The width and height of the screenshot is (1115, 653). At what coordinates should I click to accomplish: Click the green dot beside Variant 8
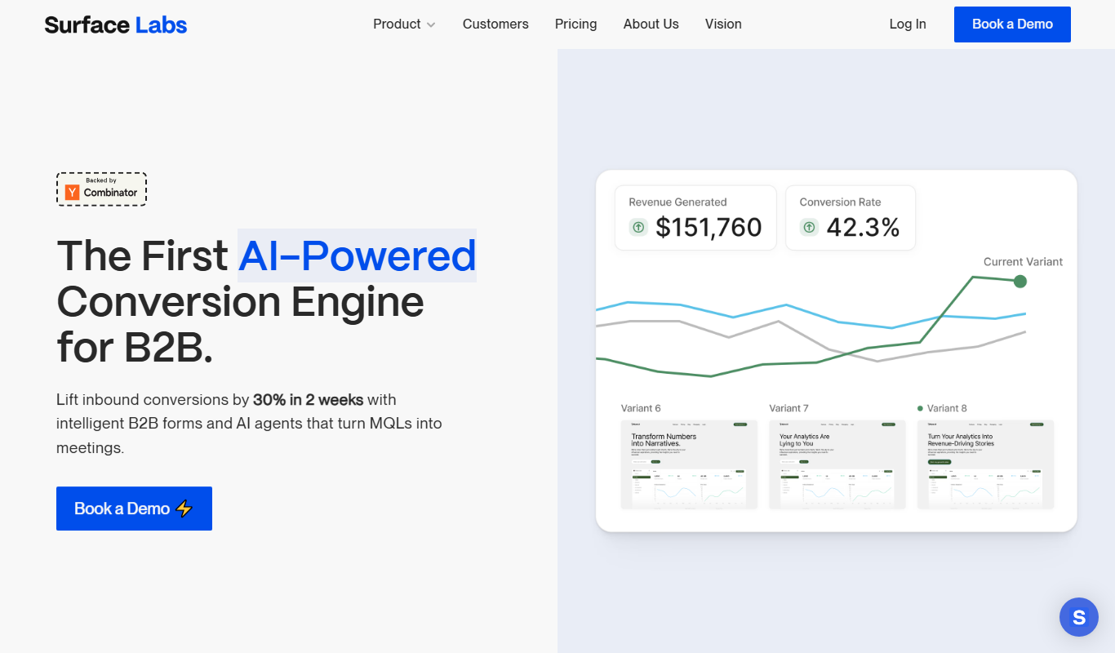tap(921, 408)
